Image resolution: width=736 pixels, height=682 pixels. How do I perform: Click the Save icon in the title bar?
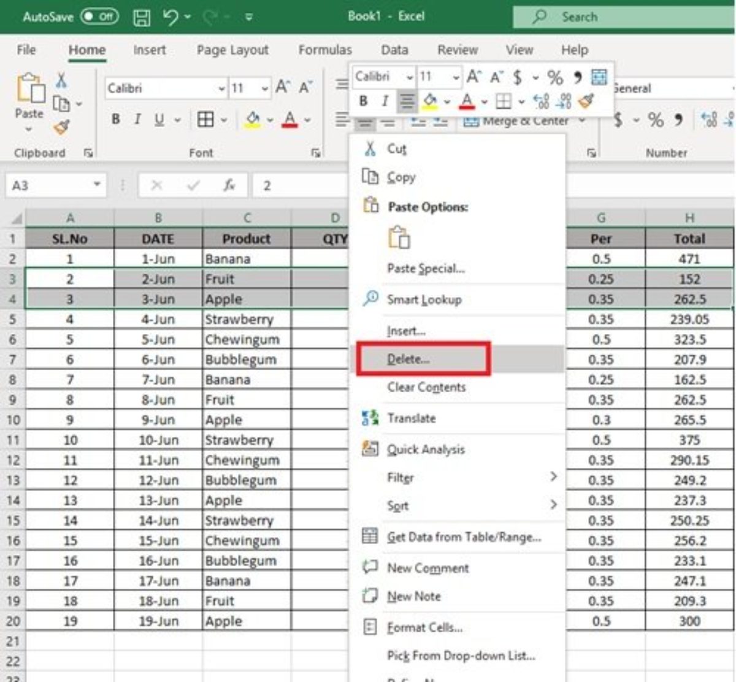(142, 17)
